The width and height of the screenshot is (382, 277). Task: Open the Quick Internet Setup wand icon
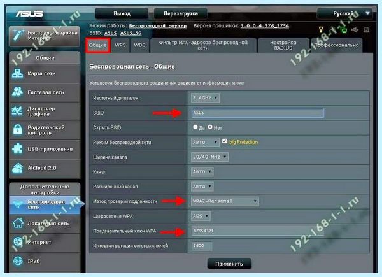(18, 36)
